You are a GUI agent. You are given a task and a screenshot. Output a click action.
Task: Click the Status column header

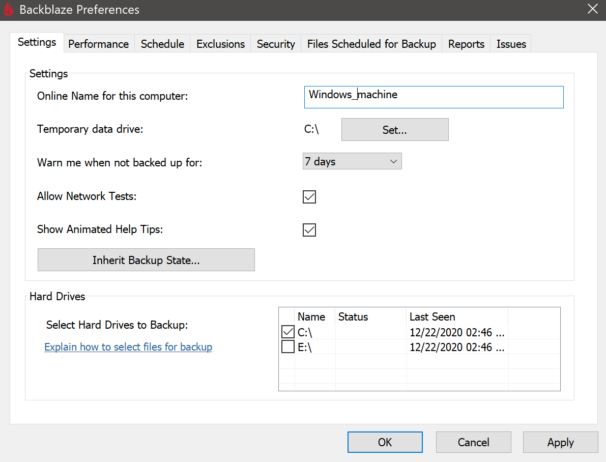click(x=370, y=316)
